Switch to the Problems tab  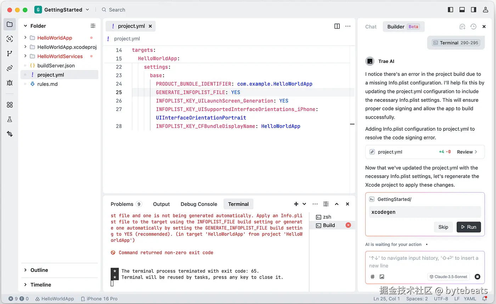point(126,204)
